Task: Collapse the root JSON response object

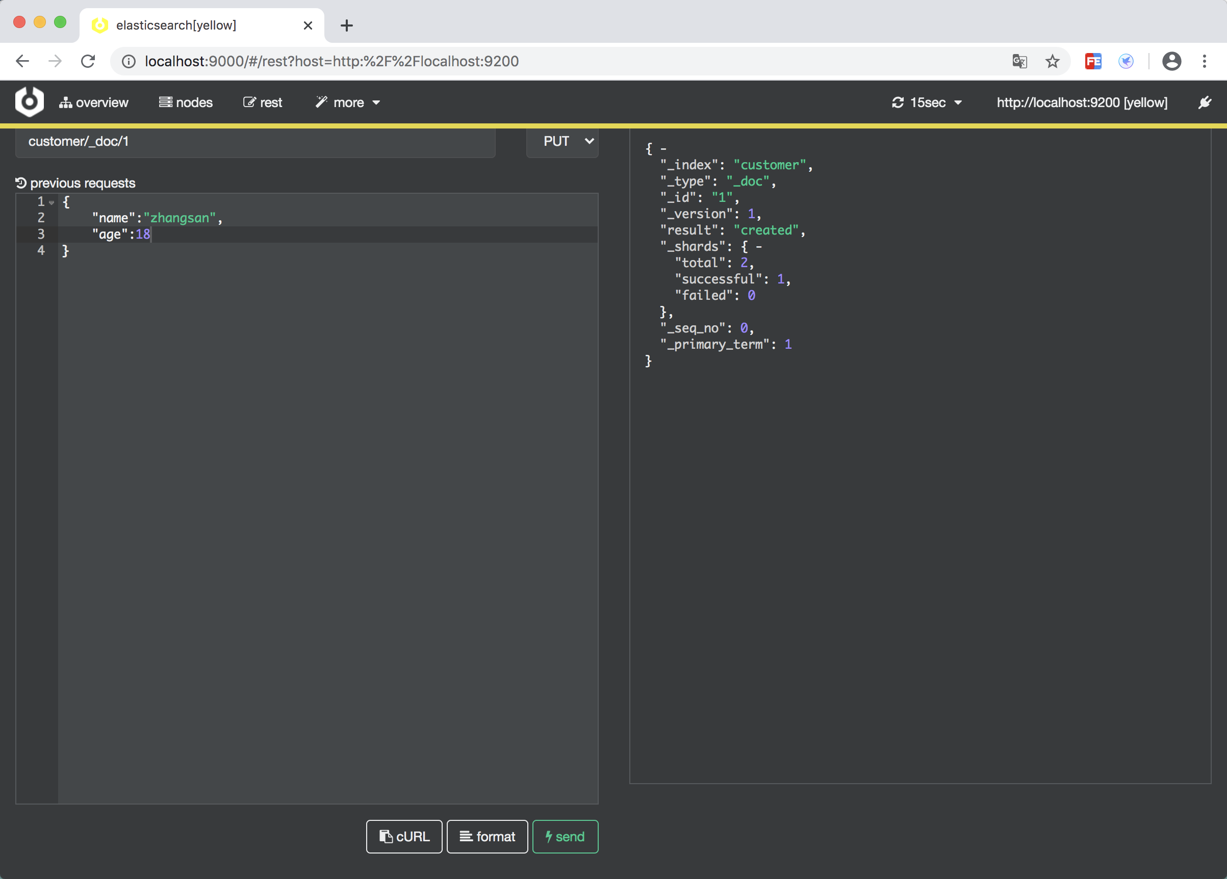Action: point(663,149)
